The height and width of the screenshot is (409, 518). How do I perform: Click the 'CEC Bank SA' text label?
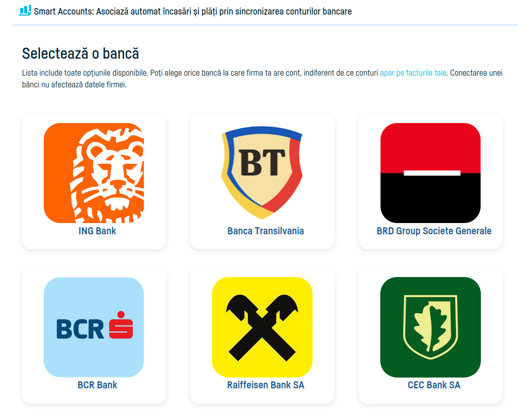tap(434, 385)
